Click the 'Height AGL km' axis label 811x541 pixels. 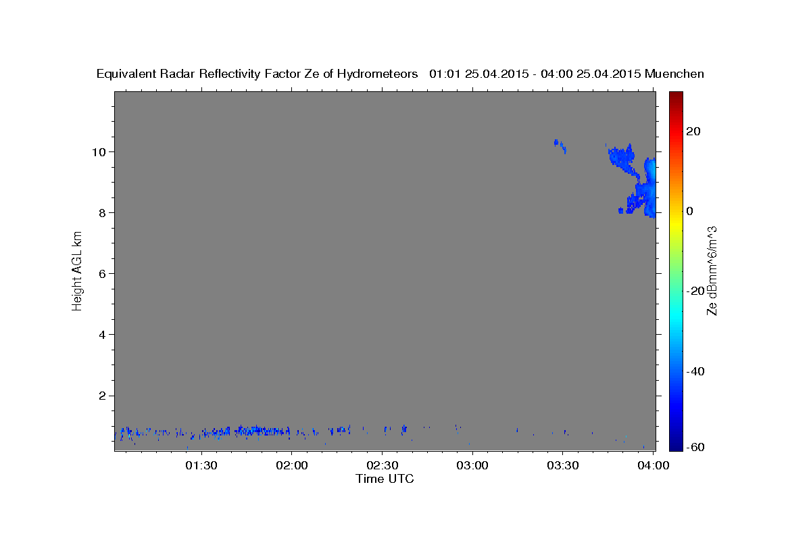[78, 271]
